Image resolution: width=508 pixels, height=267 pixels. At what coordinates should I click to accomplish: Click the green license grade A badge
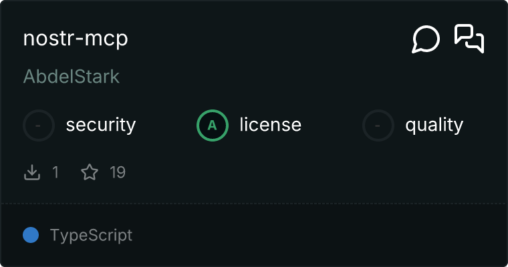pyautogui.click(x=213, y=125)
